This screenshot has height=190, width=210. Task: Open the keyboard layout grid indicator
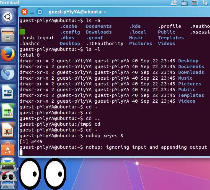tap(195, 3)
